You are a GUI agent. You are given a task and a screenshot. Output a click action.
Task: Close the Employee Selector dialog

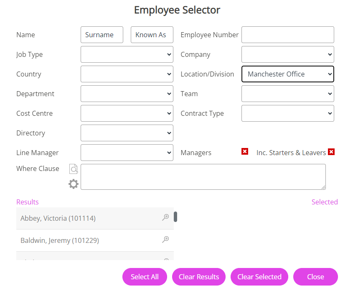click(x=315, y=277)
